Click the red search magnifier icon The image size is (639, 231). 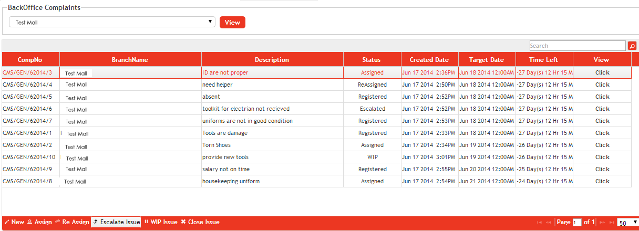coord(632,46)
